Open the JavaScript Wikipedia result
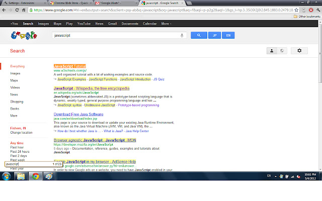The width and height of the screenshot is (322, 201). 92,88
